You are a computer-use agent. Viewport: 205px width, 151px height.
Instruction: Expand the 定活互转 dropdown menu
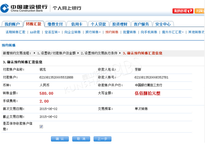[52, 32]
